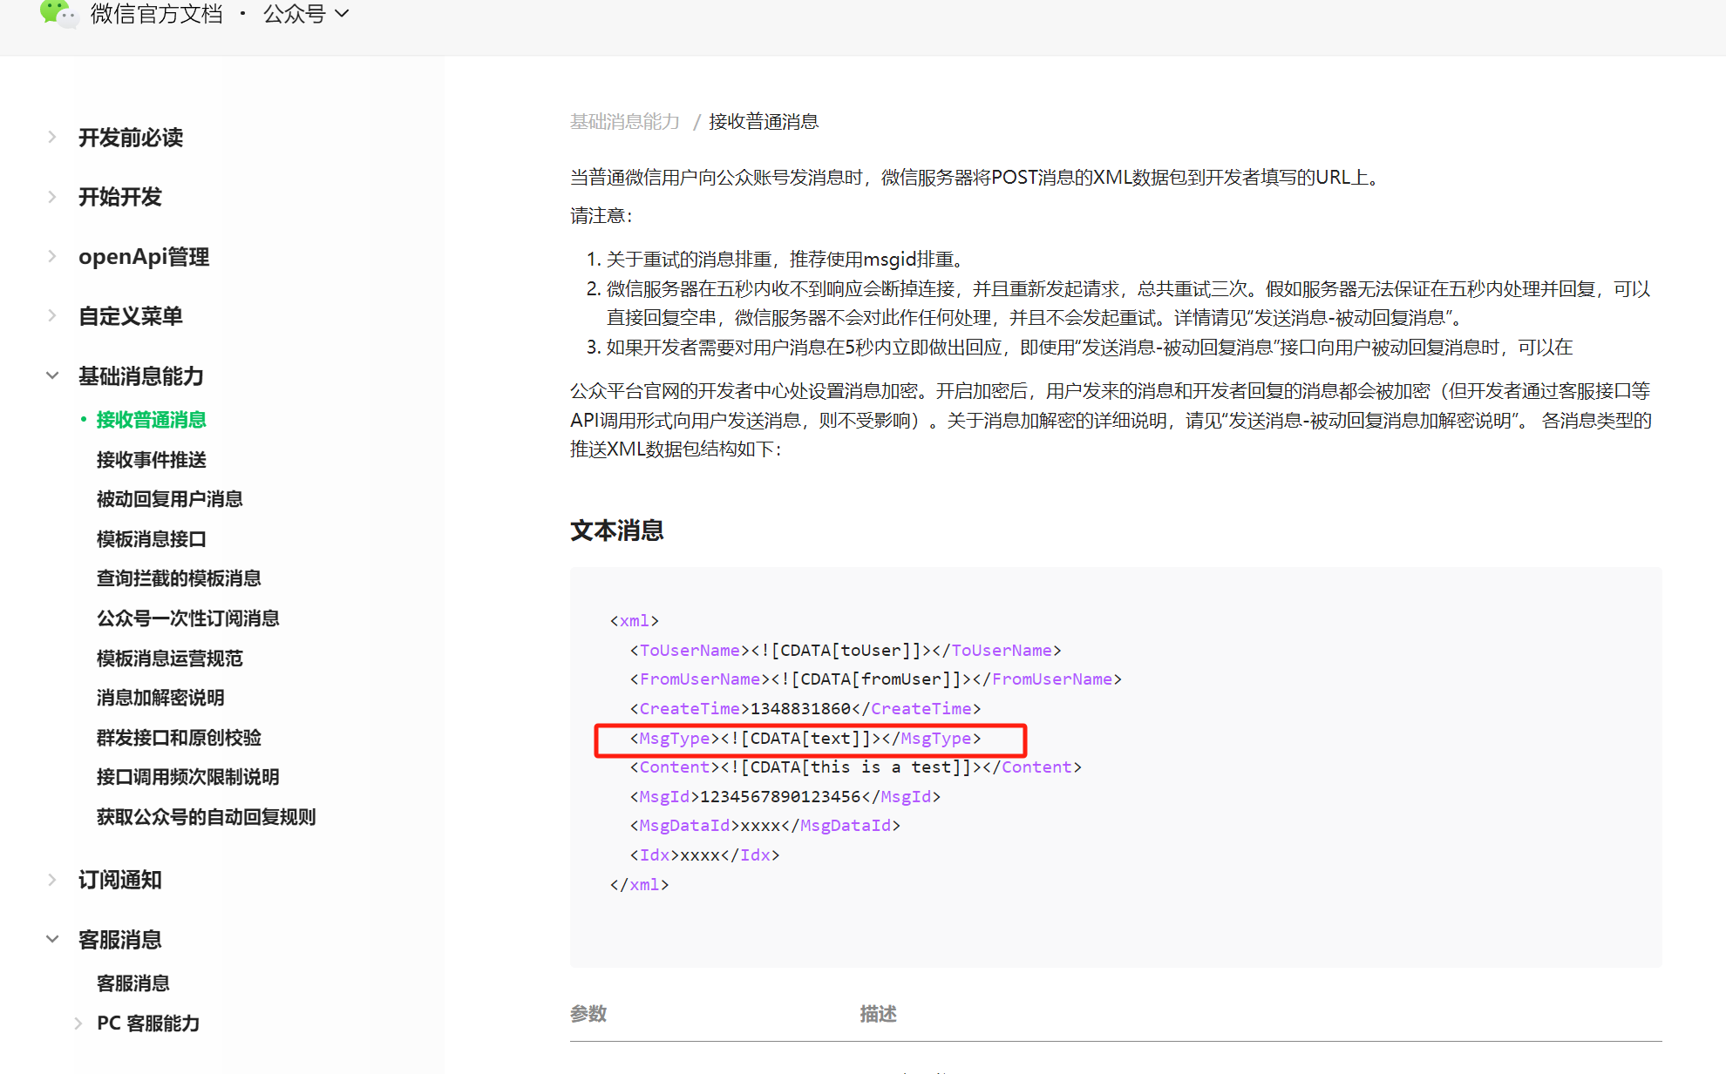This screenshot has width=1726, height=1074.
Task: Open 基础消息能力 sidebar heading
Action: tap(141, 375)
